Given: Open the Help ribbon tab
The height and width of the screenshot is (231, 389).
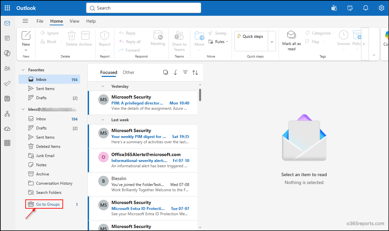Looking at the screenshot, I should pos(91,21).
